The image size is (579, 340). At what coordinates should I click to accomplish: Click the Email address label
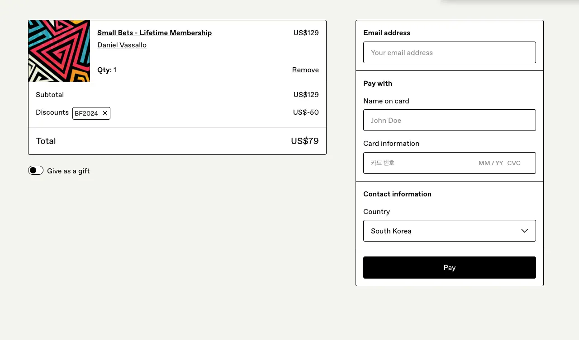(387, 33)
